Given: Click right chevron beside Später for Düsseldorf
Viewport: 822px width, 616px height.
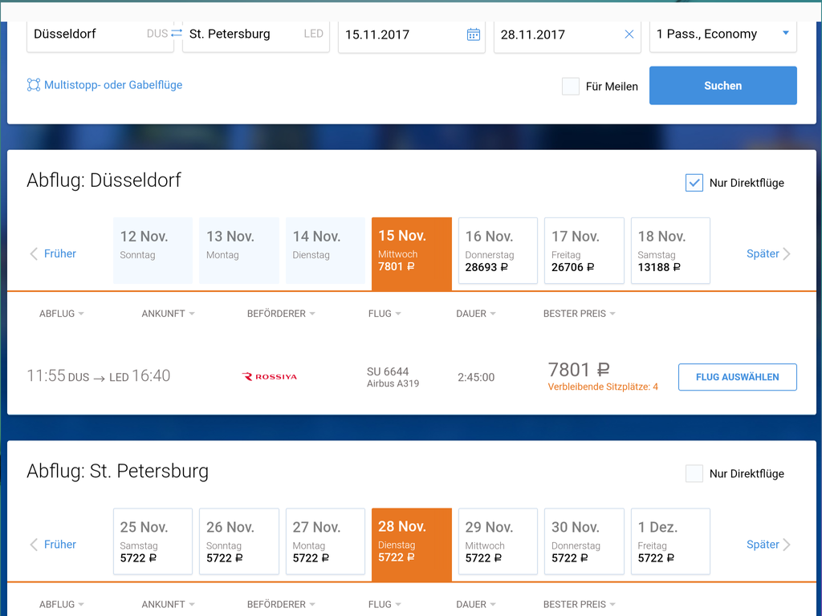Looking at the screenshot, I should [x=787, y=254].
